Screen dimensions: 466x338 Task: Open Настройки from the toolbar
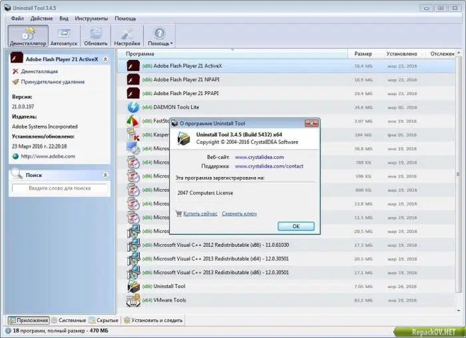[127, 36]
